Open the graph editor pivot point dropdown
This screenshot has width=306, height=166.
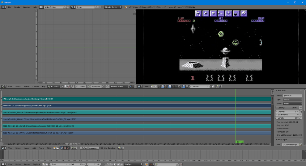coord(132,87)
